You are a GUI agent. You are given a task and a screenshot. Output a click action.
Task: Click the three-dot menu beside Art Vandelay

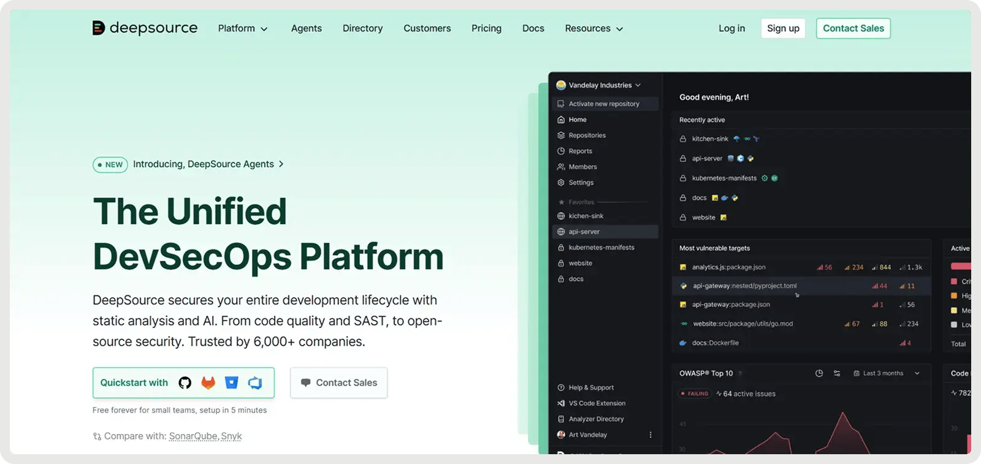pyautogui.click(x=651, y=435)
